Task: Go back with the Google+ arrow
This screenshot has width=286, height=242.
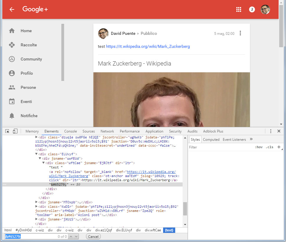Action: (x=12, y=9)
